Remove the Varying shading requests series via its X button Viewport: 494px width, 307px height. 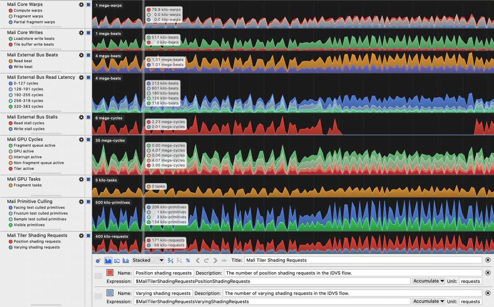coord(488,293)
